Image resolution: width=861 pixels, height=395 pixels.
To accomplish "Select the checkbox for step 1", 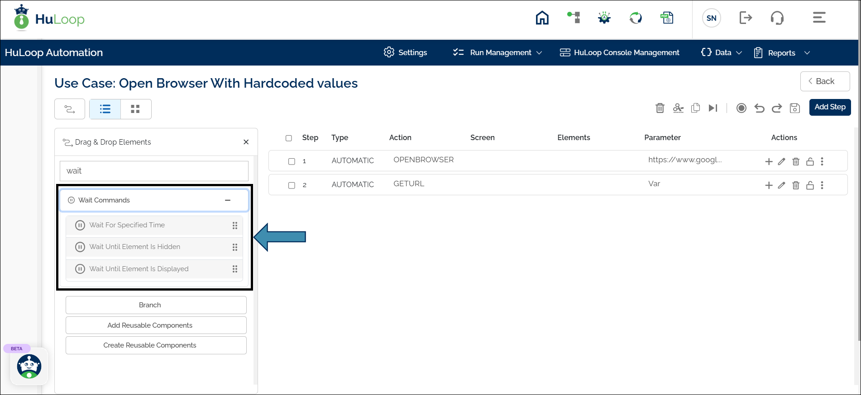I will click(292, 161).
